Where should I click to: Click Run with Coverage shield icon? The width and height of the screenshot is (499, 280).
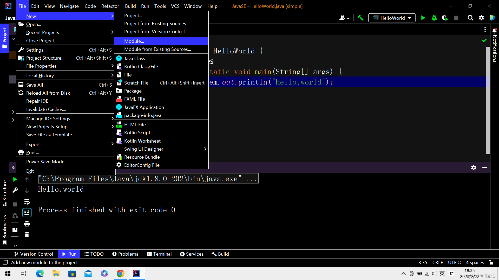point(445,18)
